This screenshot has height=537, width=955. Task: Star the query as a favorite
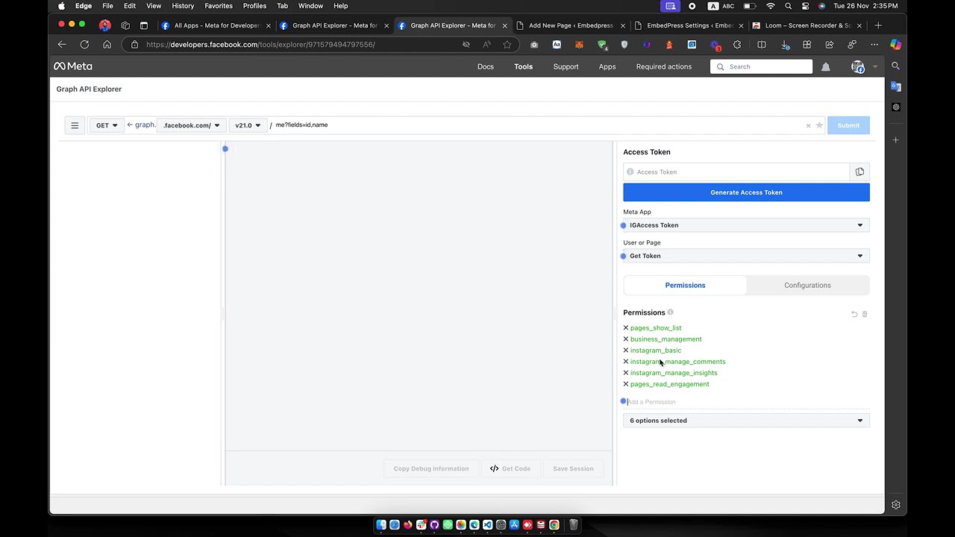[x=819, y=125]
